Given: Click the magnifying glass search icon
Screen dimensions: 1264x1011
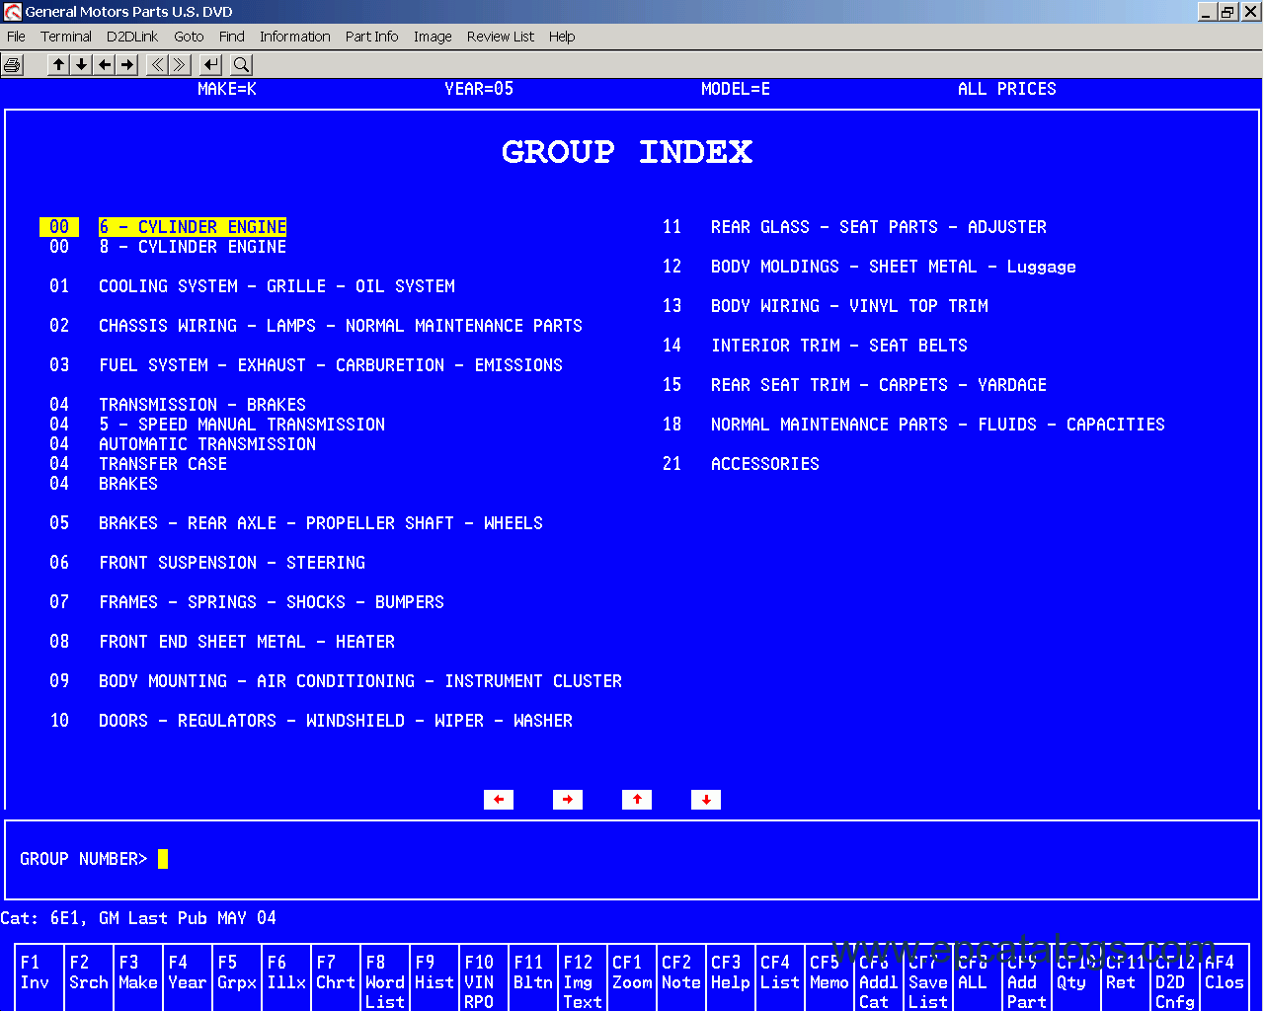Looking at the screenshot, I should 241,65.
